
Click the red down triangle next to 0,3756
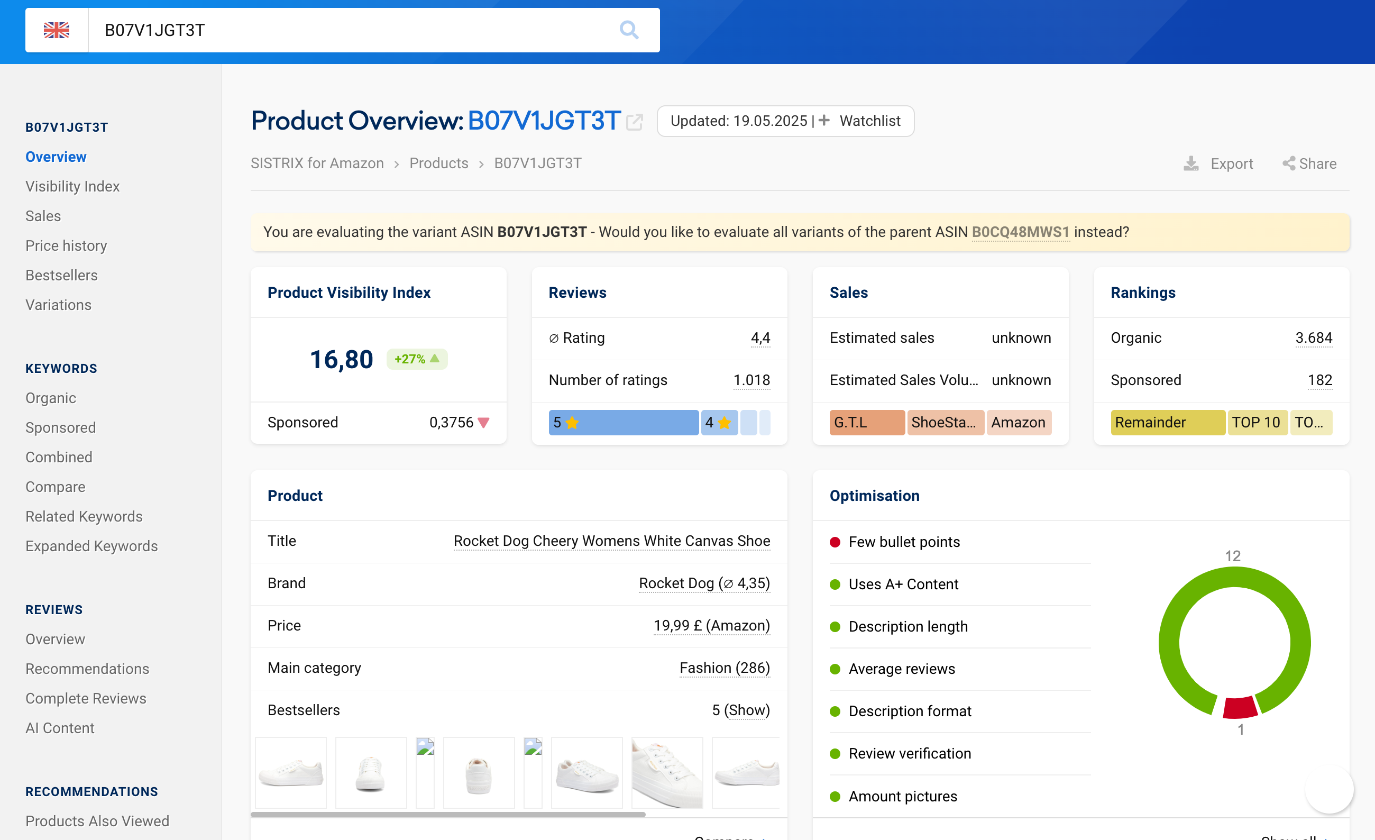[x=484, y=423]
